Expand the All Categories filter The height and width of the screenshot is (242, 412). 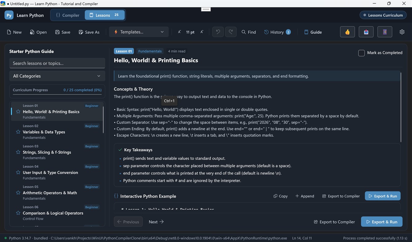[x=57, y=76]
